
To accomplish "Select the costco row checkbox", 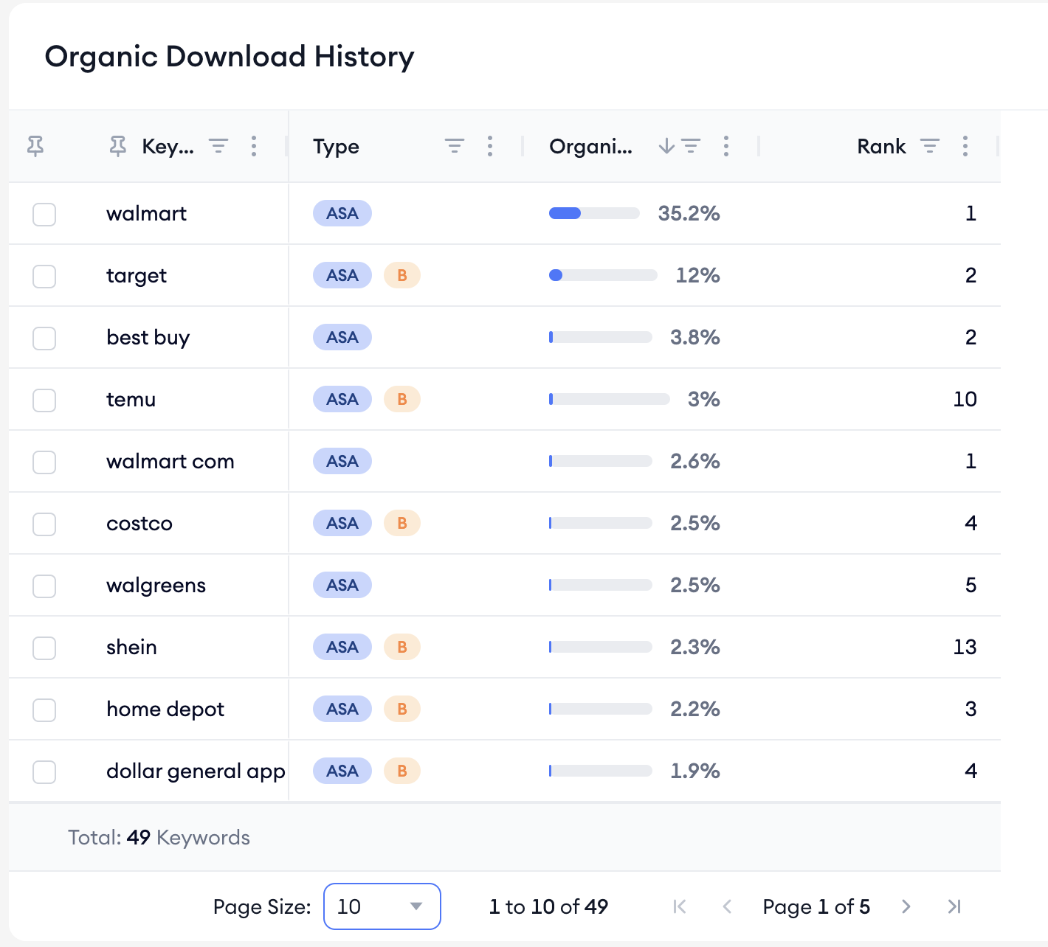I will [44, 524].
